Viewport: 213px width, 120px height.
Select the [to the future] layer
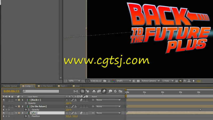(39, 106)
